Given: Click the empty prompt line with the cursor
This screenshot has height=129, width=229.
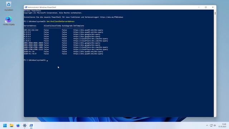Looking at the screenshot, I should pos(36,60).
